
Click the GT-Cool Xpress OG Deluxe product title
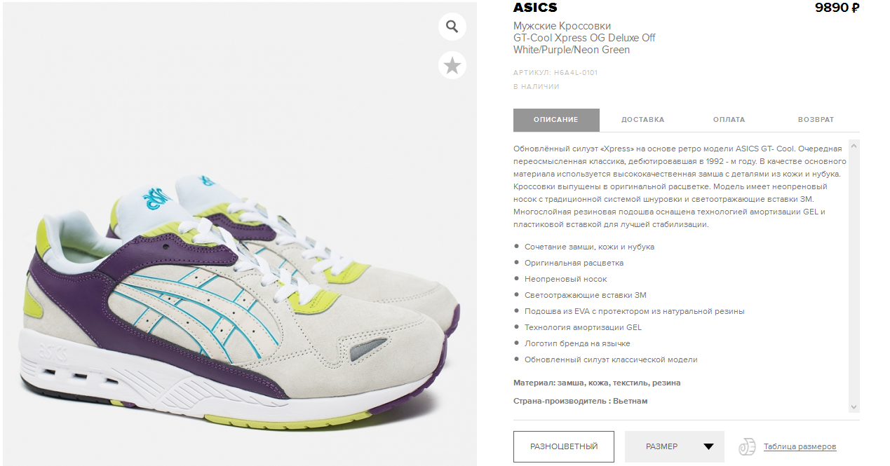click(x=584, y=38)
